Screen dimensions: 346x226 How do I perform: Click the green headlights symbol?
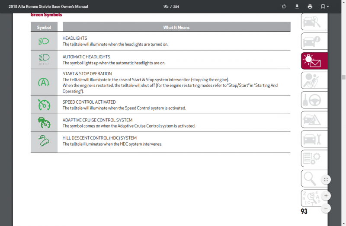click(44, 41)
